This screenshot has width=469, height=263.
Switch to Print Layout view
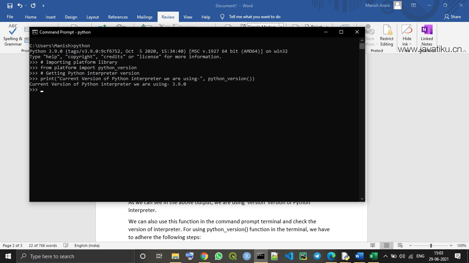(387, 246)
